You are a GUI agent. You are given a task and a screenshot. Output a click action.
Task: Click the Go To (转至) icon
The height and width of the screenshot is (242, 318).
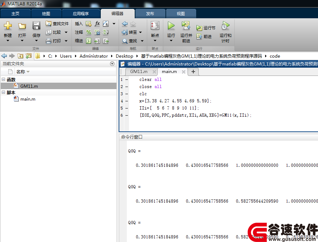tap(125, 32)
